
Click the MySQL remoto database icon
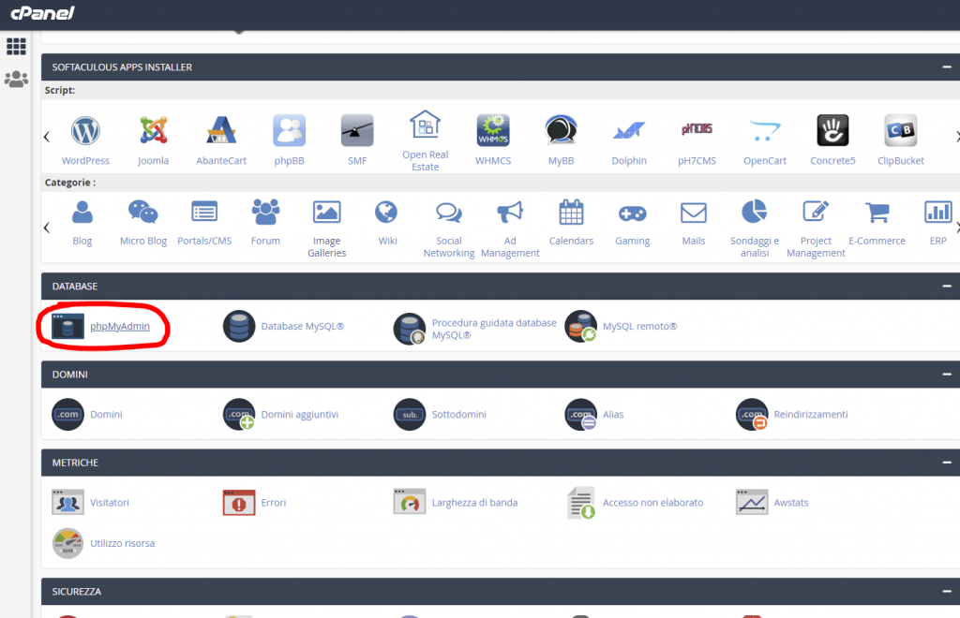(x=580, y=326)
